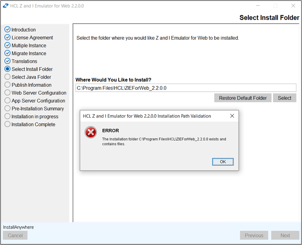
Task: Click the License Agreement checkmark icon
Action: 7,38
